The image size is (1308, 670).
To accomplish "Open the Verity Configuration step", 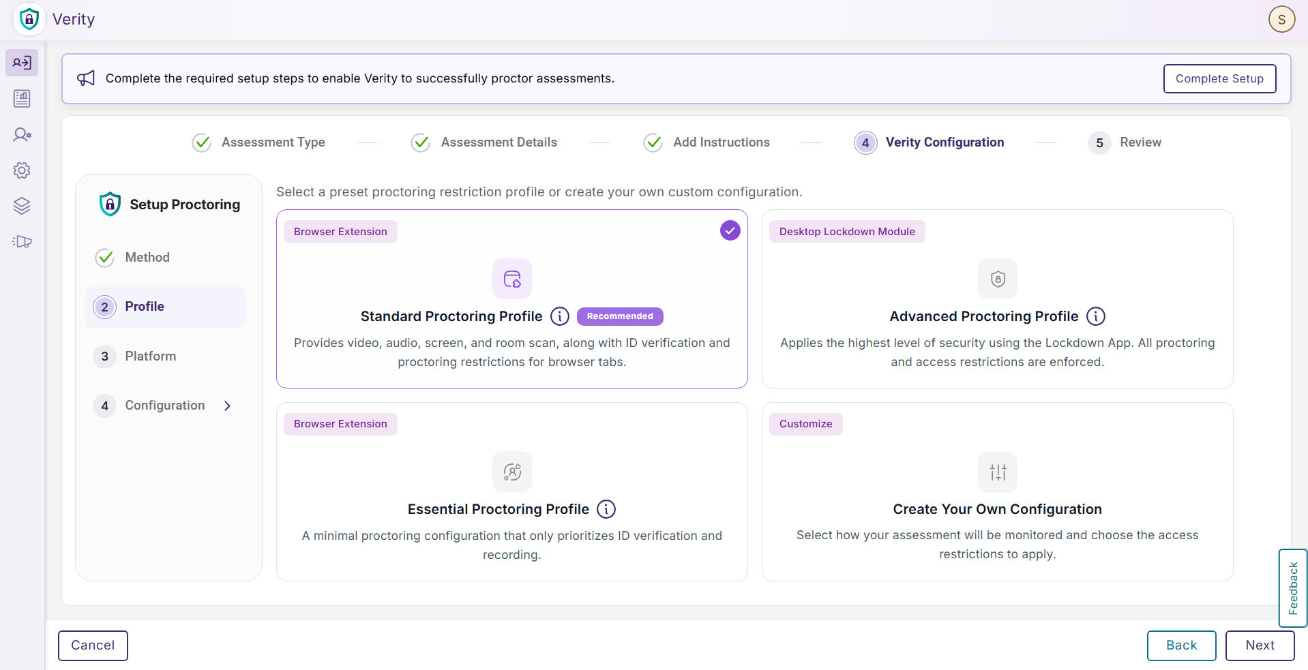I will (x=929, y=142).
